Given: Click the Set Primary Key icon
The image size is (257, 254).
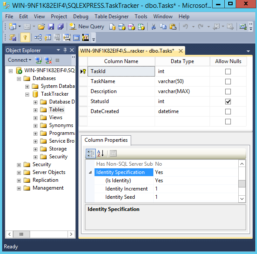Looking at the screenshot, I should pos(25,37).
